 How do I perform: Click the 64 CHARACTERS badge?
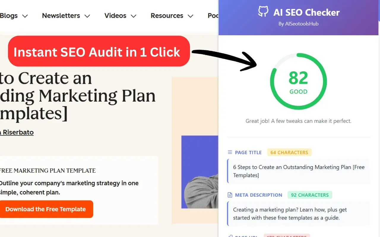pos(289,152)
